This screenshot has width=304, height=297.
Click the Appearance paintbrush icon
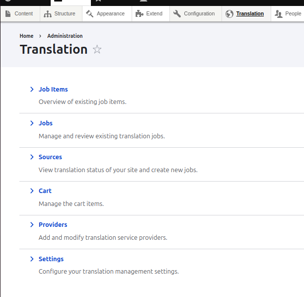[x=89, y=13]
